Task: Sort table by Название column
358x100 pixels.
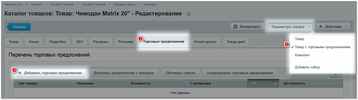Action: (x=100, y=84)
